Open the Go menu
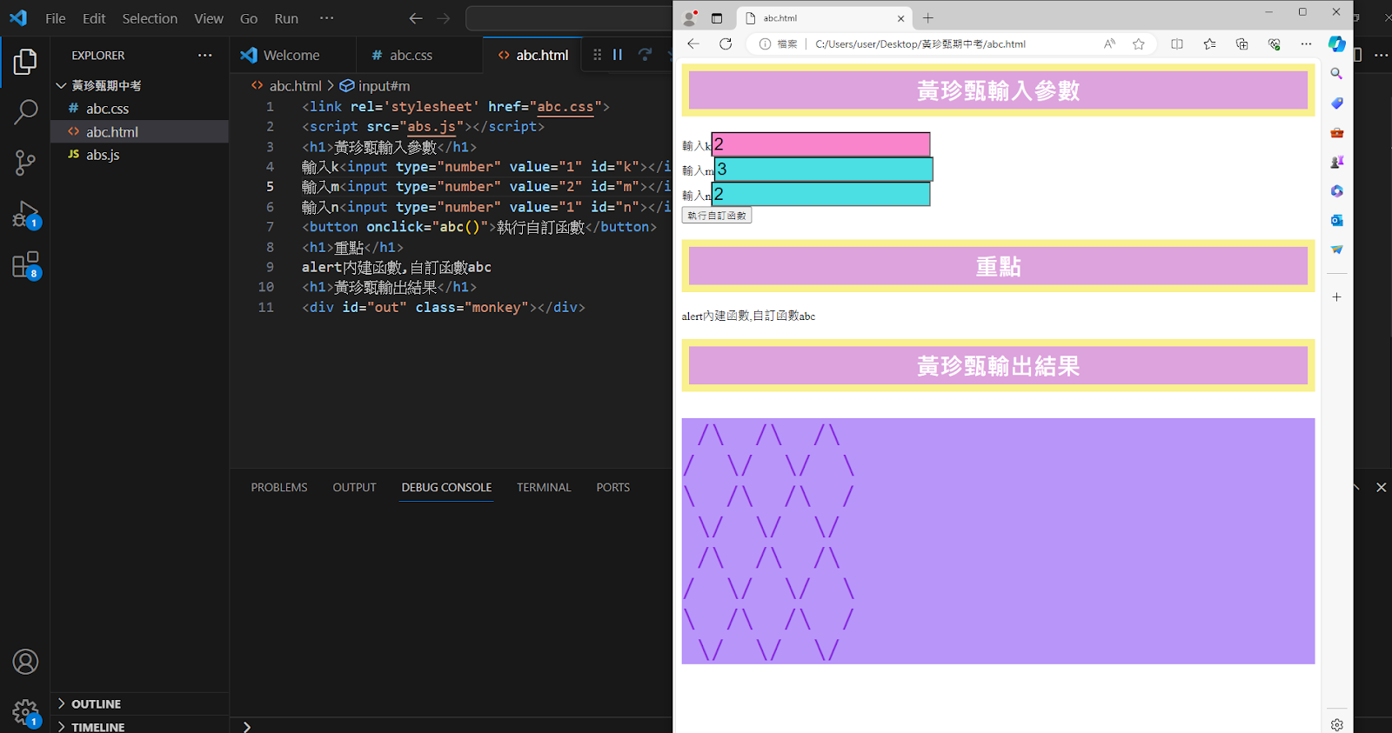The image size is (1392, 733). (249, 18)
